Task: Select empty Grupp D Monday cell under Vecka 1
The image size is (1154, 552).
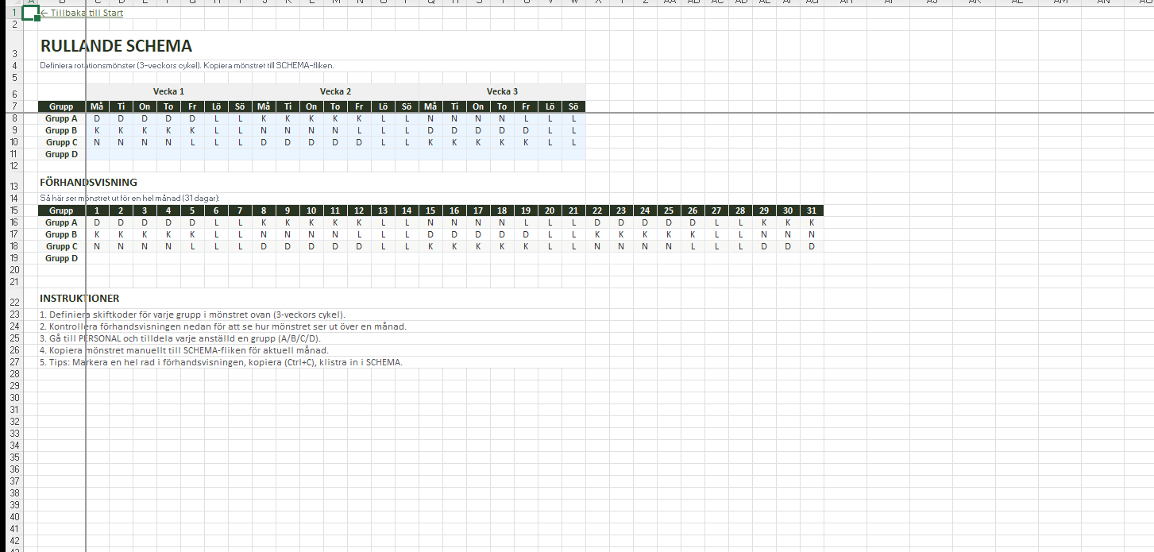Action: (97, 154)
